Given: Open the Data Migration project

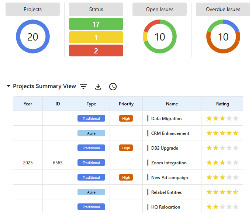Looking at the screenshot, I should [x=166, y=119].
